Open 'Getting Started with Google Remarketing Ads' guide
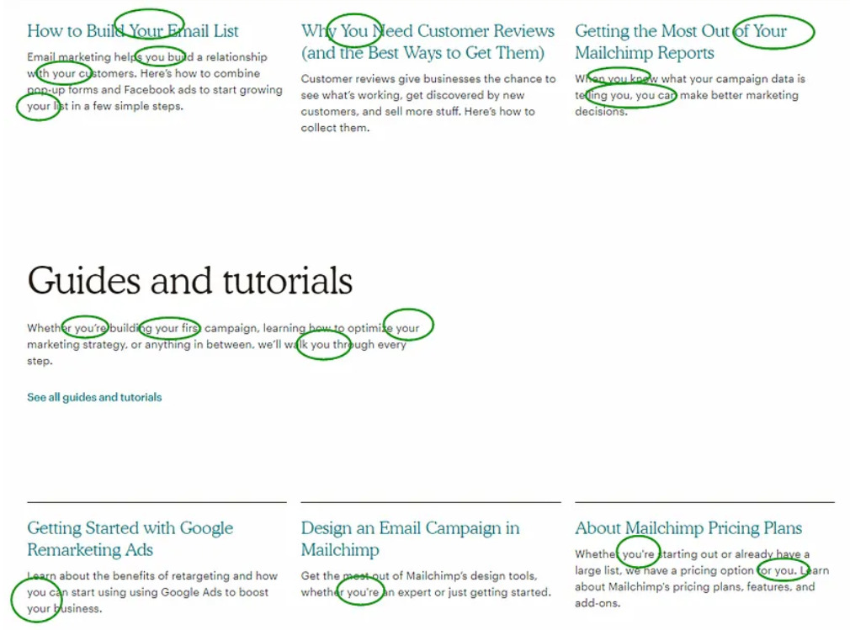The height and width of the screenshot is (630, 850). pos(130,538)
